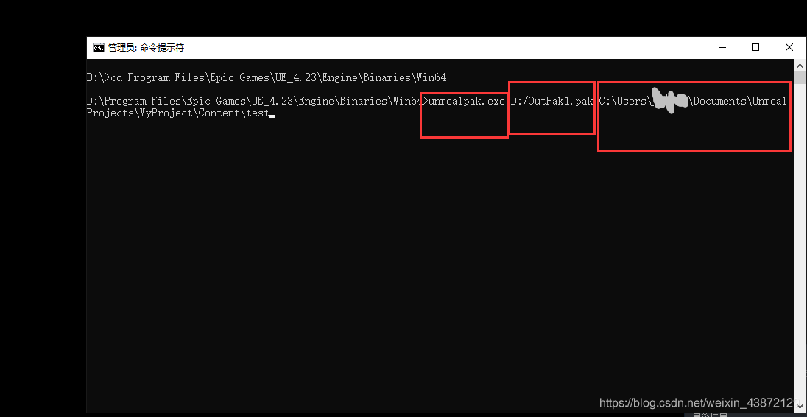Viewport: 807px width, 417px height.
Task: Click the blinking cursor after test
Action: [272, 114]
